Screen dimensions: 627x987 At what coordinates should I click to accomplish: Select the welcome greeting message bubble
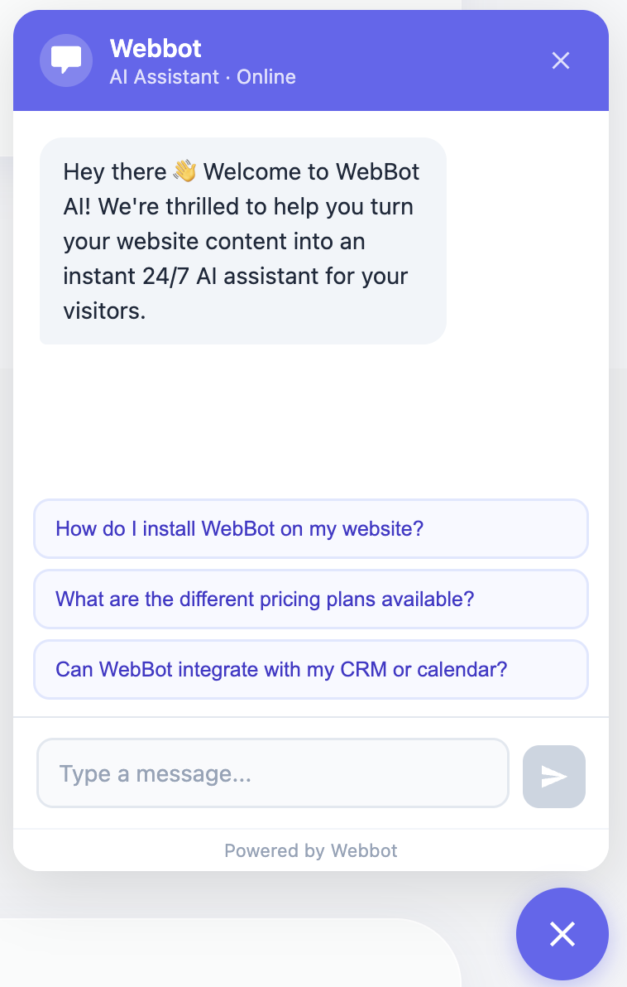[x=242, y=240]
